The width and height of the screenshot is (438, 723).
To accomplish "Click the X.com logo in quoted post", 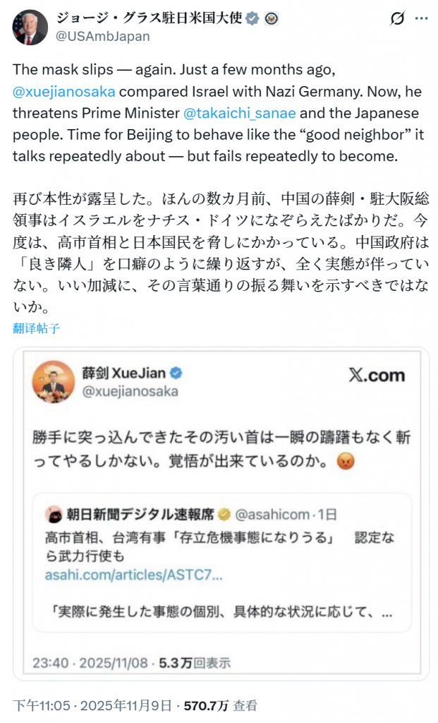I will tap(377, 376).
